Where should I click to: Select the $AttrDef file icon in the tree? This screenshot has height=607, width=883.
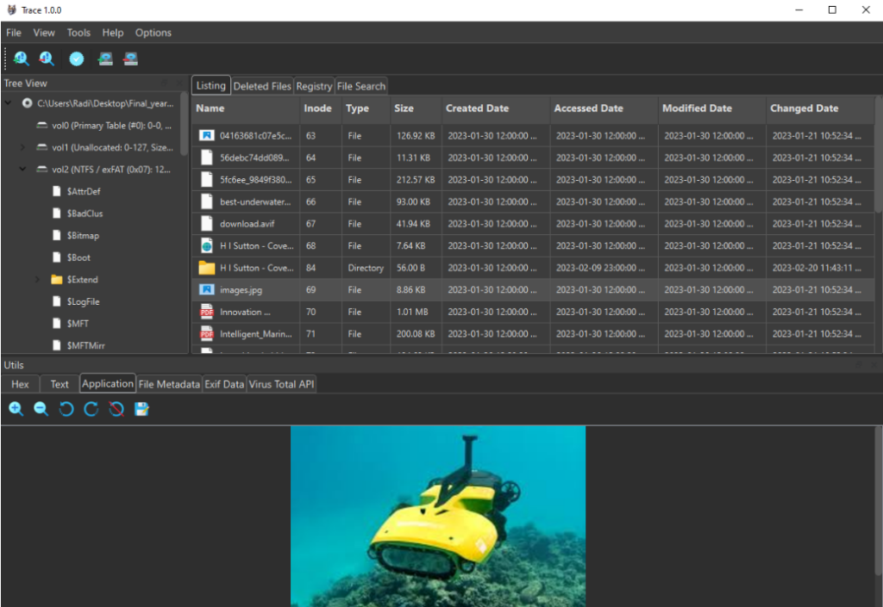click(56, 191)
